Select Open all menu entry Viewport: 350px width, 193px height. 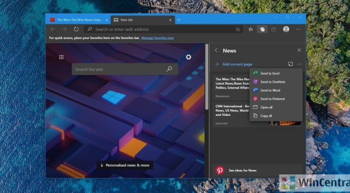(276, 107)
